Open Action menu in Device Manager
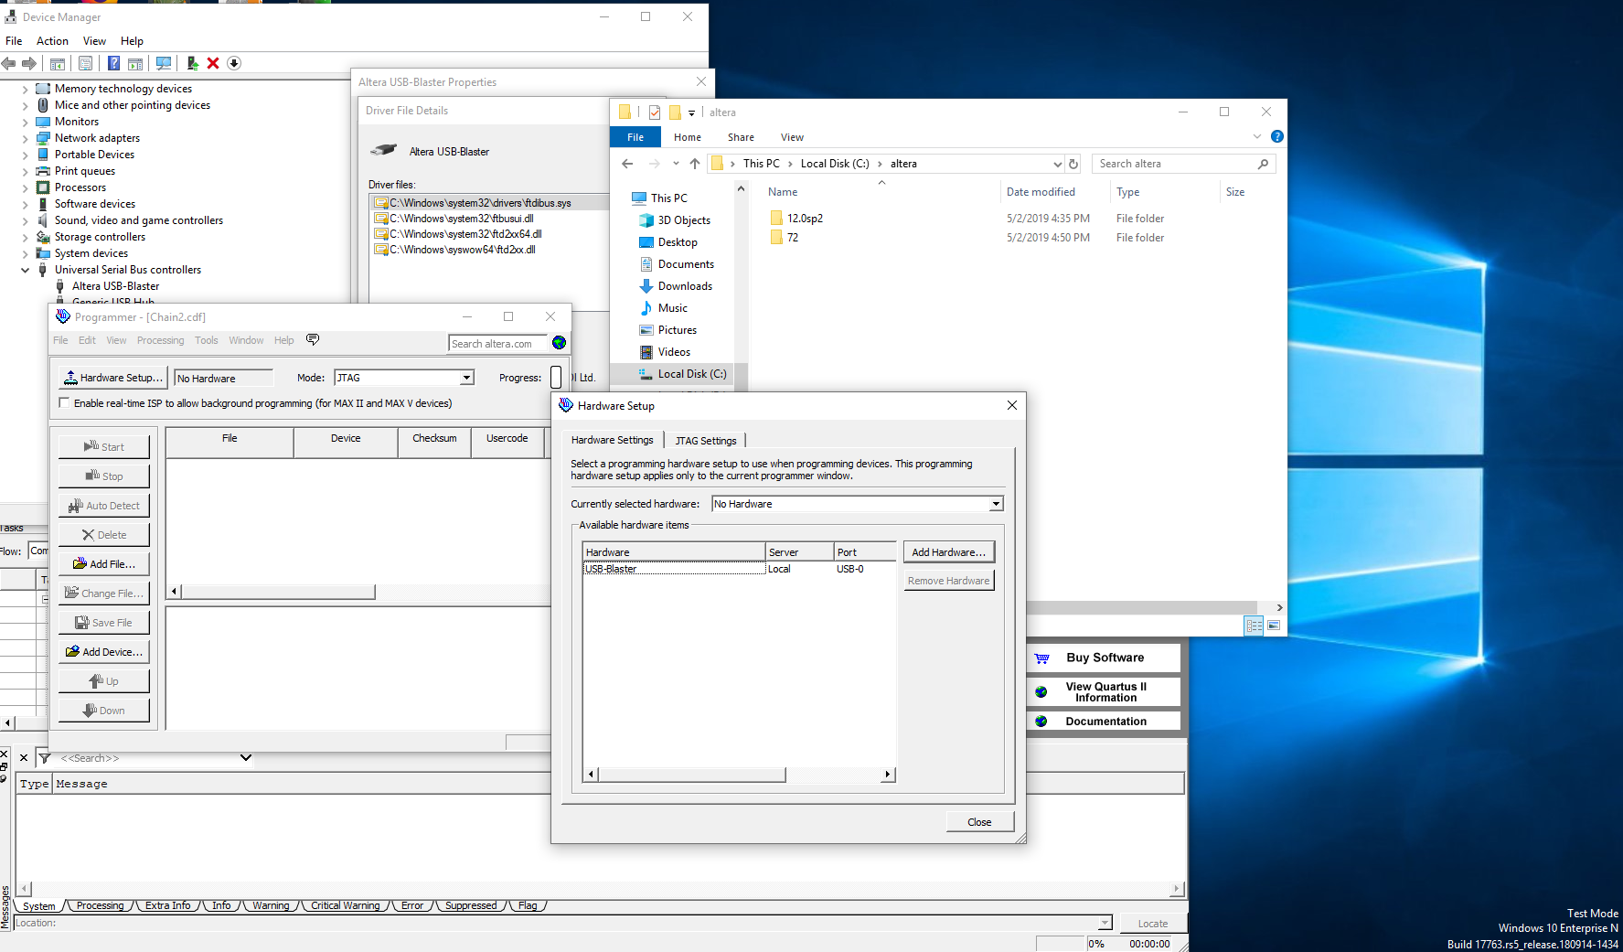The width and height of the screenshot is (1623, 952). [x=52, y=41]
